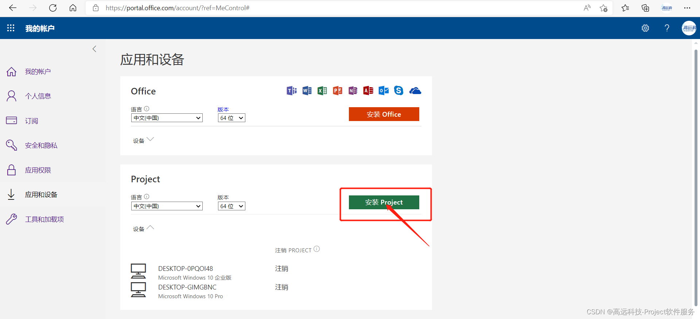Open Project version 64 位 dropdown

click(232, 206)
